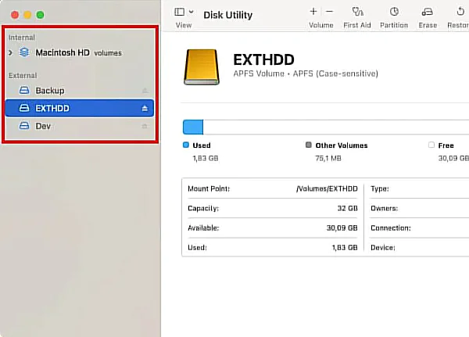Image resolution: width=469 pixels, height=337 pixels.
Task: Click the Other Volumes value 75,1 MB
Action: tap(328, 158)
